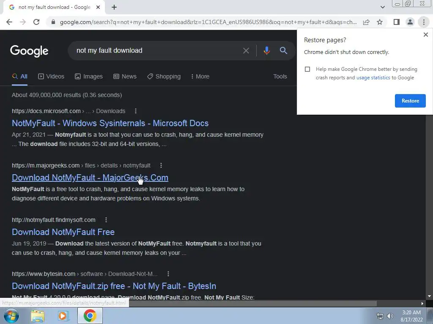Screen dimensions: 433x324
Task: Switch to the Videos tab
Action: (x=51, y=77)
